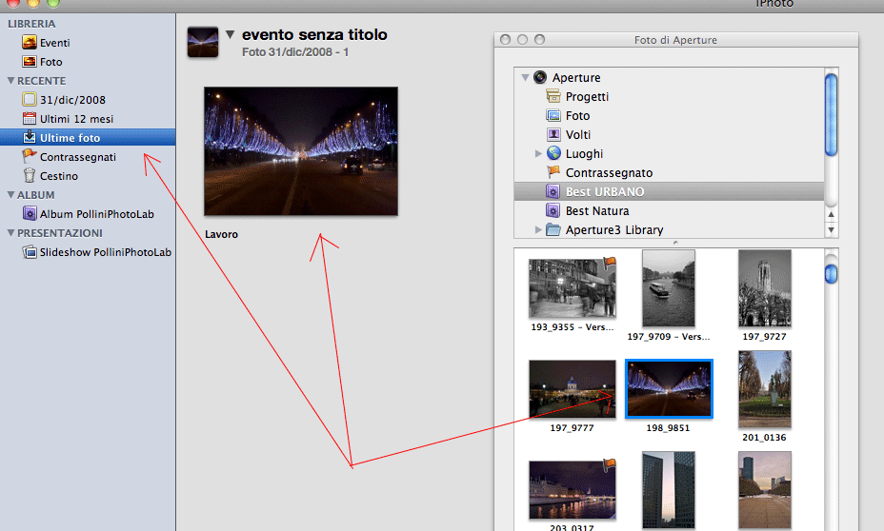Click the Foto icon under LIBRERIA
884x531 pixels.
coord(30,61)
